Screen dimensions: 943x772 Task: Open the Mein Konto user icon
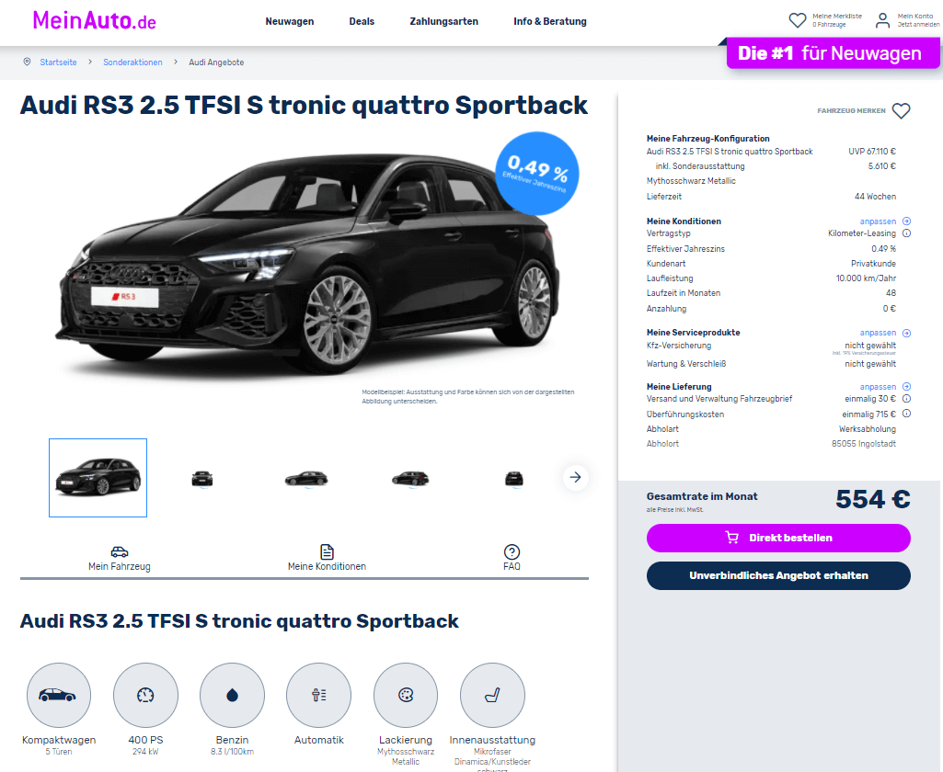[x=882, y=20]
